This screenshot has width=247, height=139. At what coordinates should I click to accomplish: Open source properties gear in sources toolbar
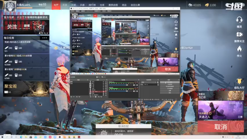(96, 97)
